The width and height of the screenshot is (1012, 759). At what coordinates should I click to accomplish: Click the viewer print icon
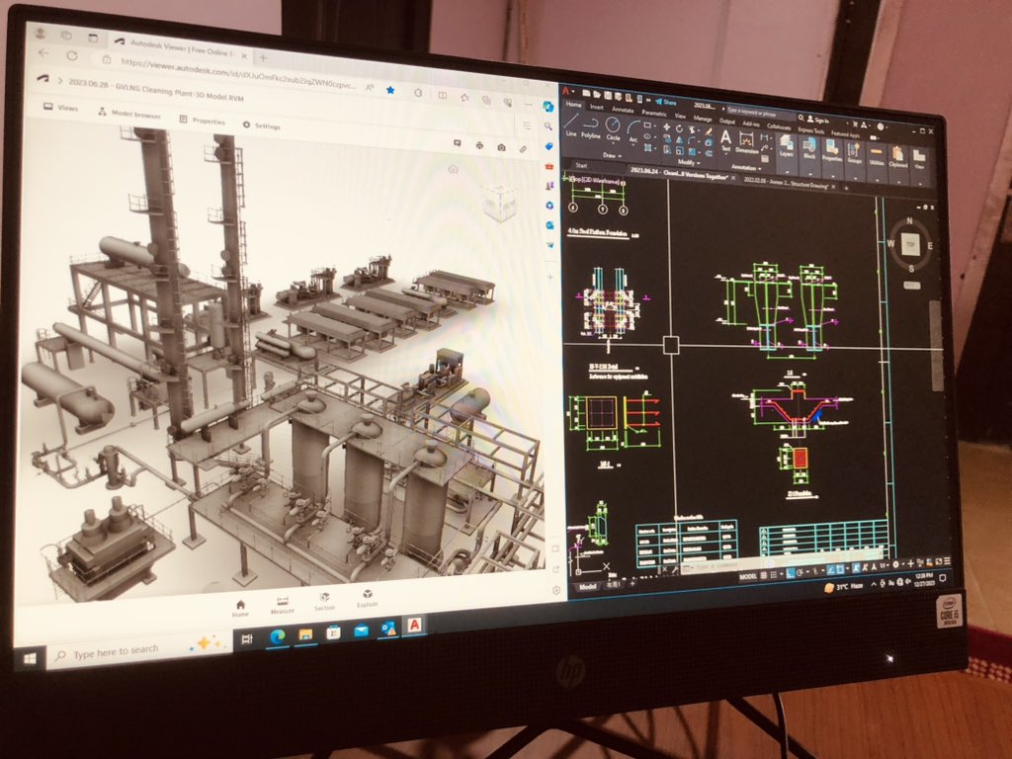point(479,145)
